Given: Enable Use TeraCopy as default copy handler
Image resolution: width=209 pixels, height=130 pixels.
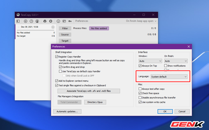Looking at the screenshot, I should (60, 71).
